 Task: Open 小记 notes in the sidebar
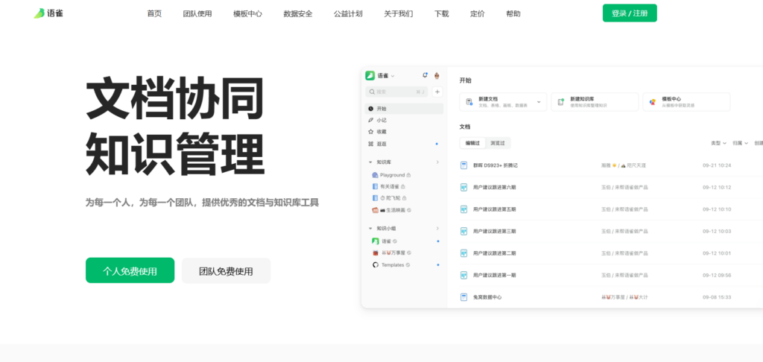click(381, 120)
